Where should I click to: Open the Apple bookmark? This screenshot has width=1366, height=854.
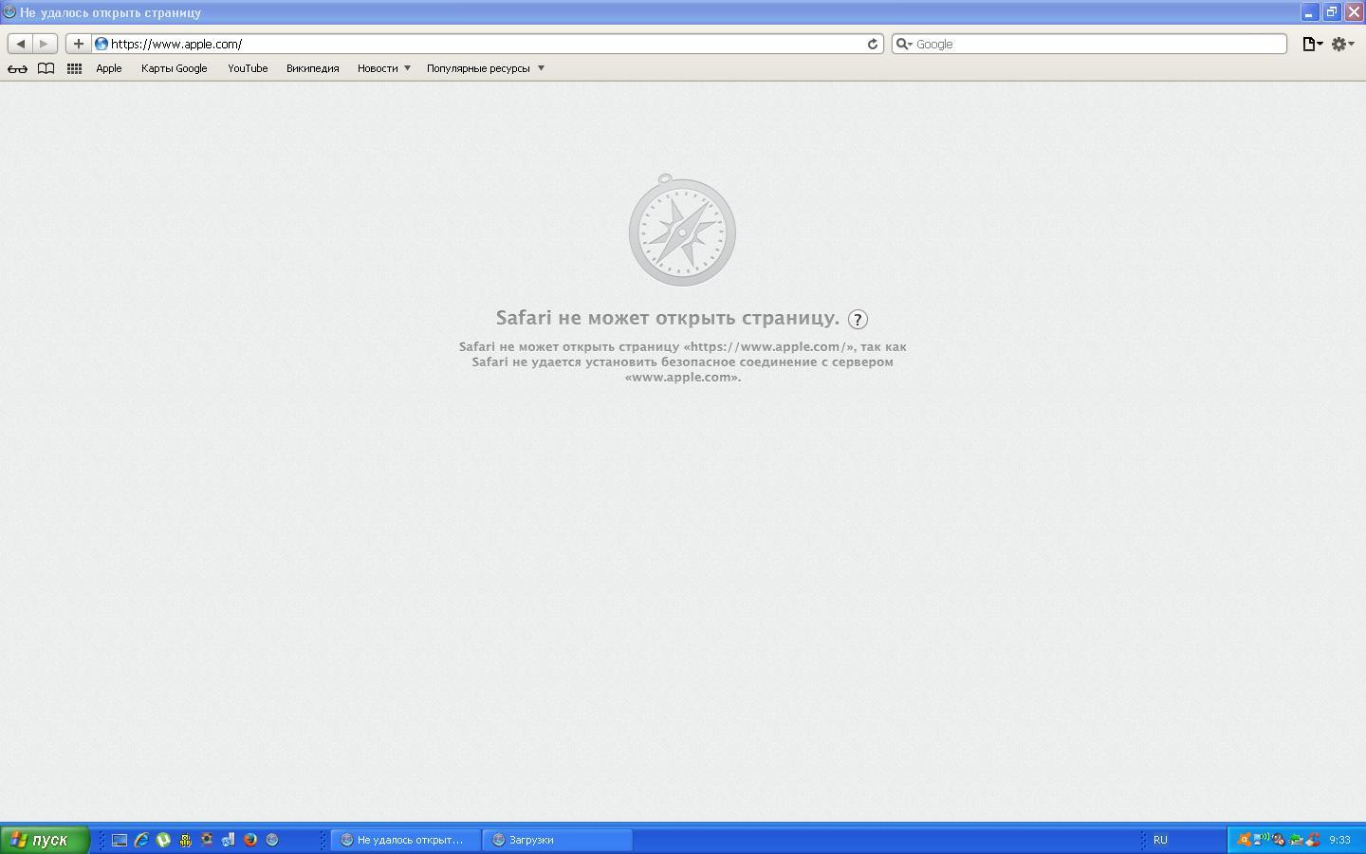109,68
